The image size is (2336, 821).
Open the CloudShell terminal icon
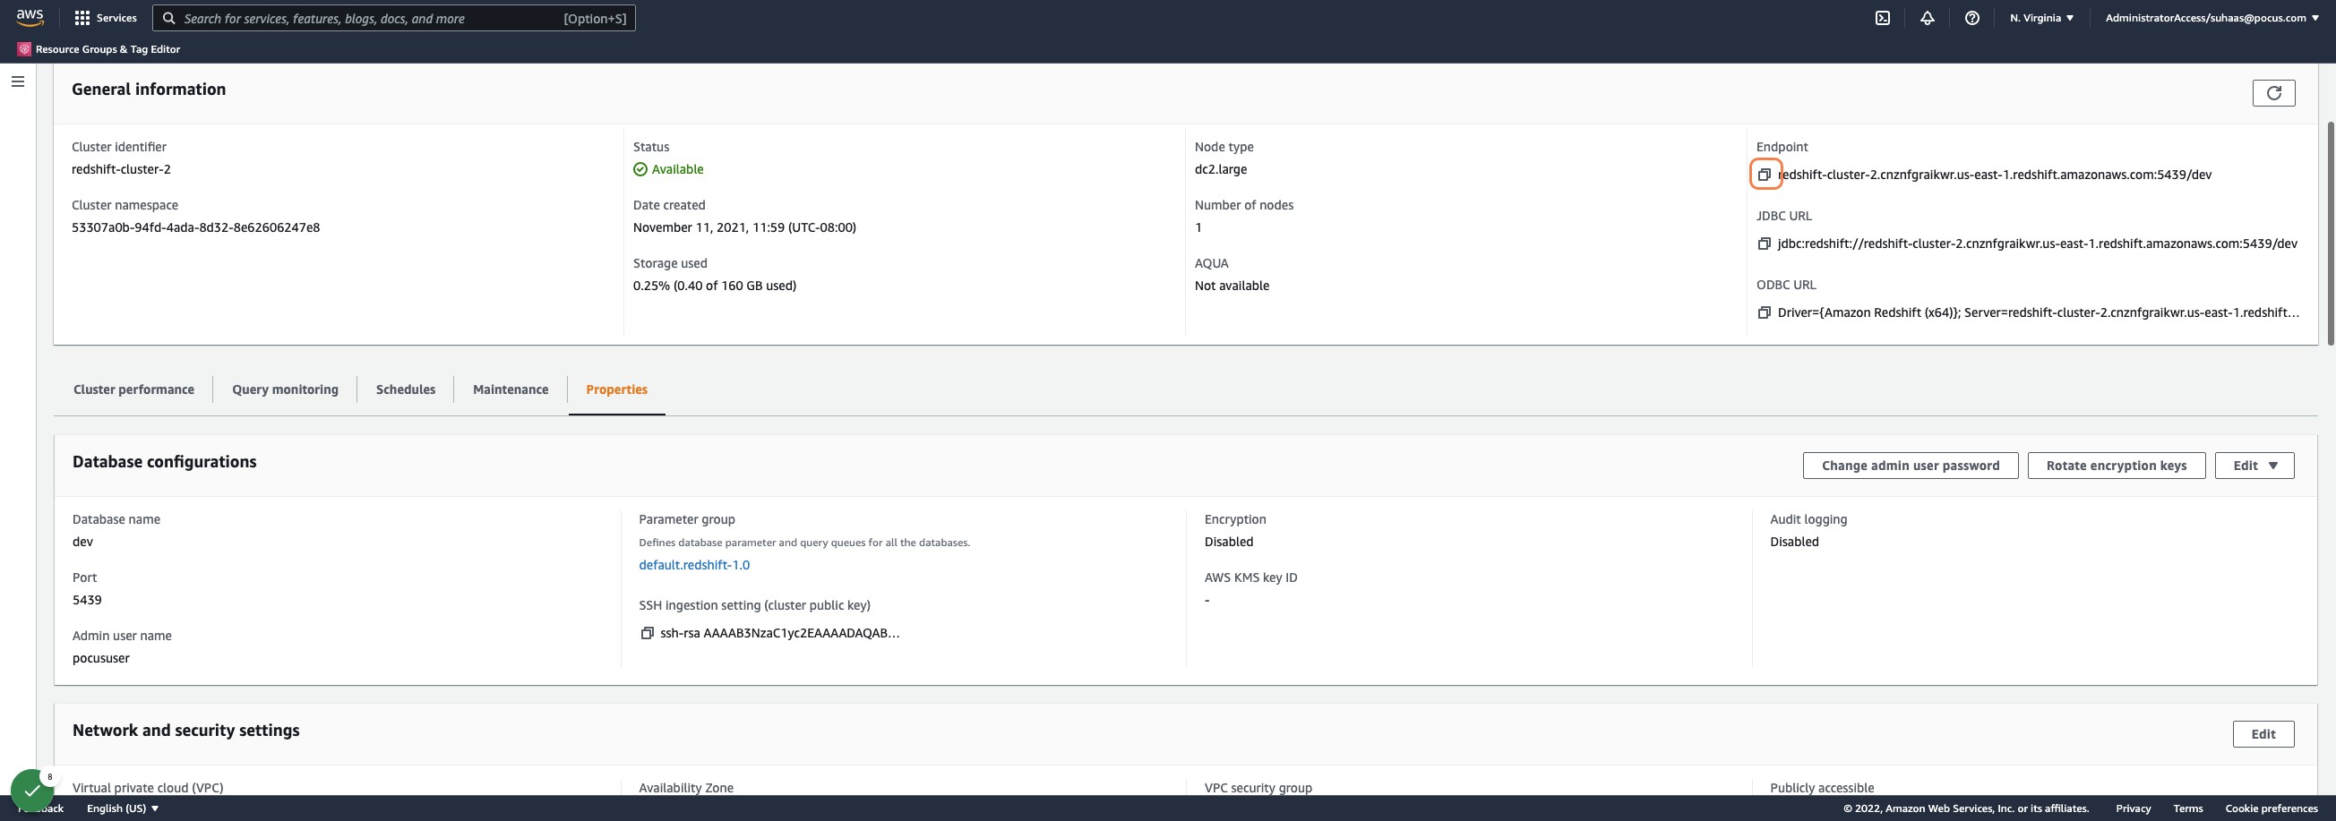tap(1883, 18)
